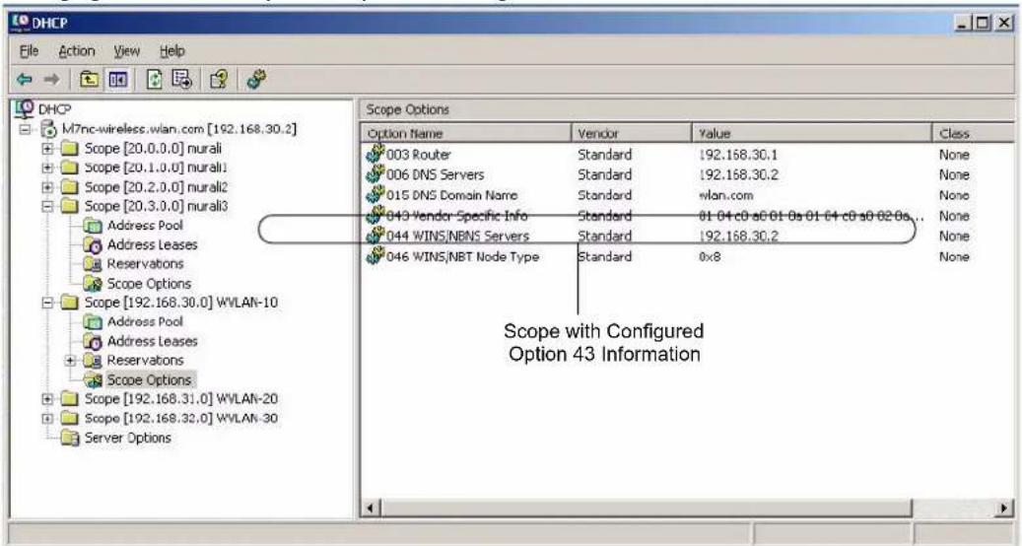The width and height of the screenshot is (1022, 546).
Task: Collapse Scope [20.3.0.0] murali3 node
Action: click(47, 207)
